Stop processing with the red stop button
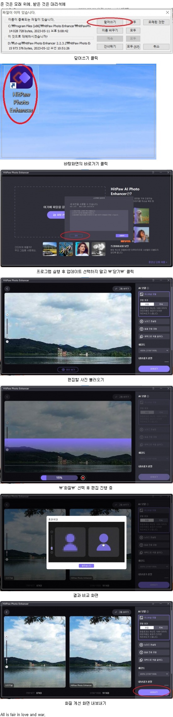Screen dimensions: 173x717 click(x=83, y=478)
